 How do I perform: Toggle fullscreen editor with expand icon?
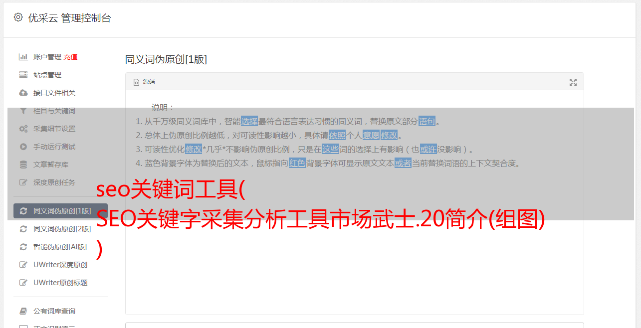coord(573,82)
